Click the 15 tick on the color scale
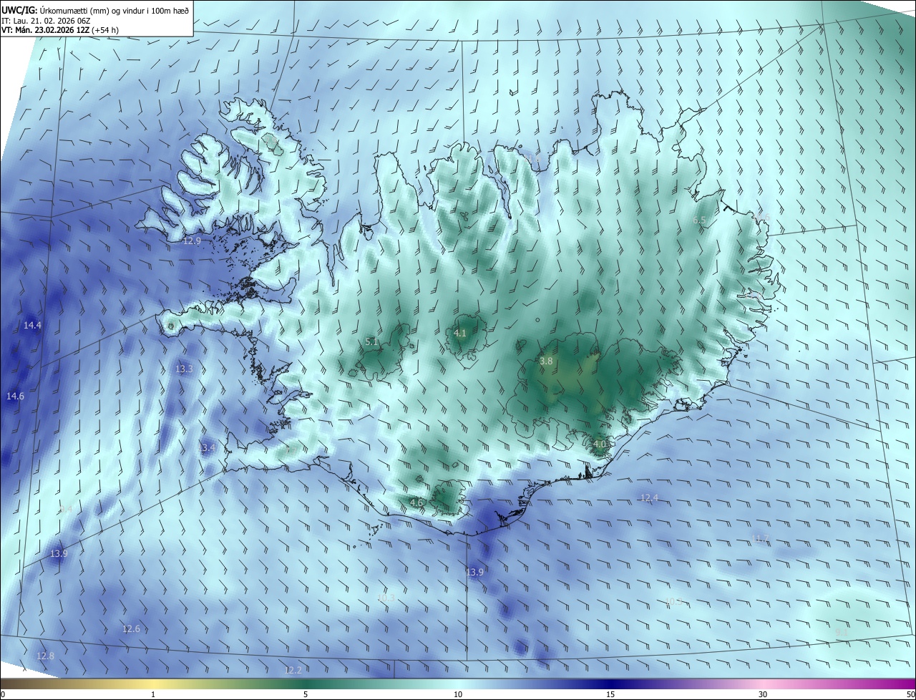Screen dimensions: 916x700 tap(610, 694)
